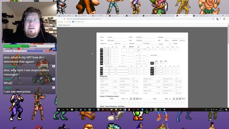This screenshot has height=129, width=229.
Task: Click the INT score field
Action: coord(105,58)
